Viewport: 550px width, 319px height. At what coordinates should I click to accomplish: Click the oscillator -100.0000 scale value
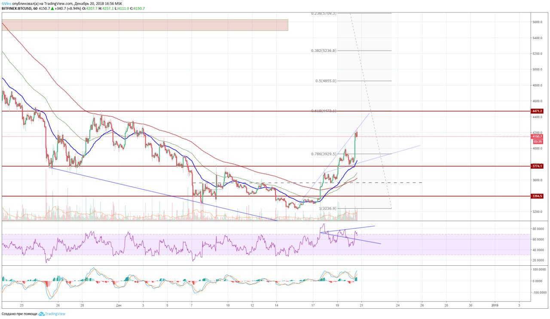[539, 292]
